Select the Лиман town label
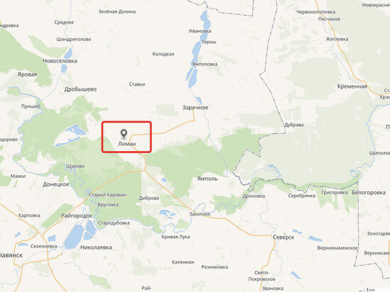The width and height of the screenshot is (390, 292). point(127,144)
